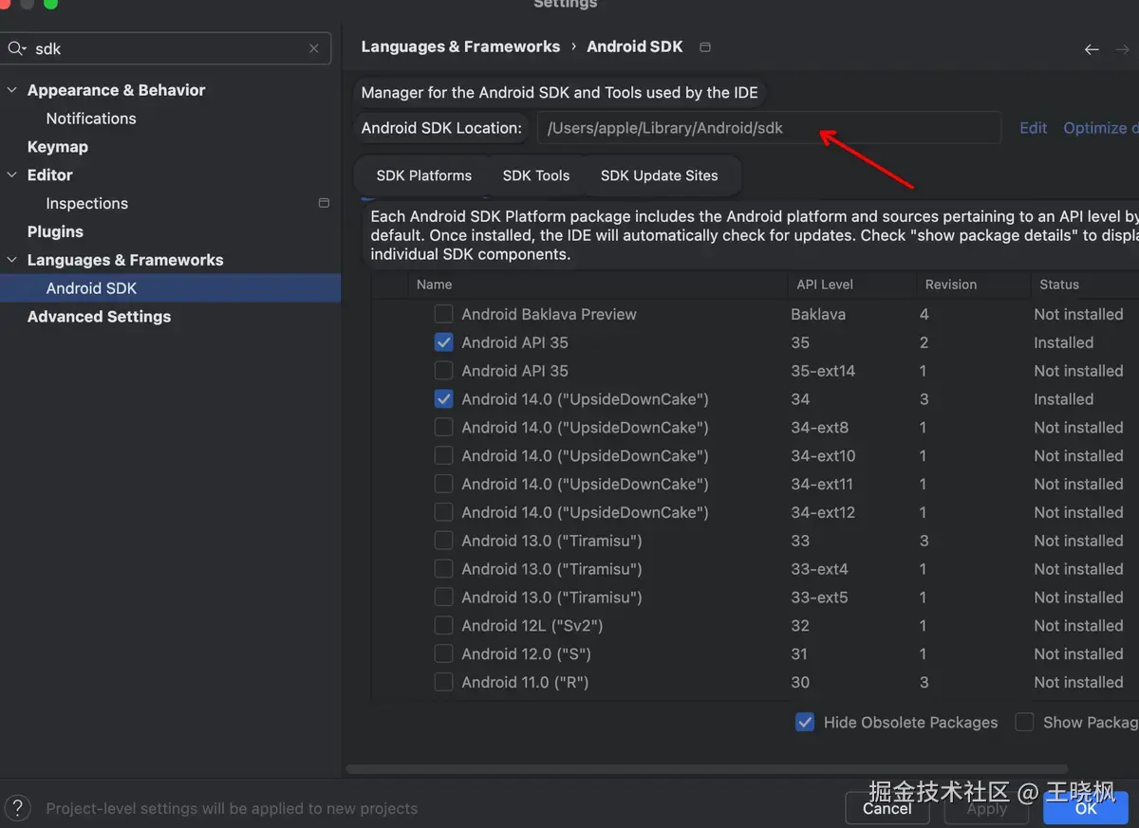Collapse the Editor tree section

click(x=12, y=175)
